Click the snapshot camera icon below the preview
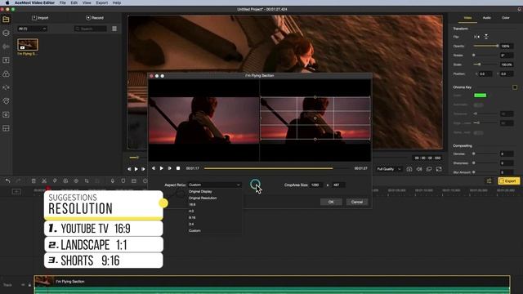This screenshot has height=294, width=523. coord(409,169)
